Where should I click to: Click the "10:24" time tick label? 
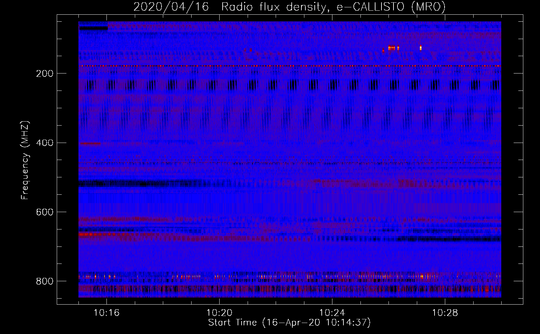point(332,313)
